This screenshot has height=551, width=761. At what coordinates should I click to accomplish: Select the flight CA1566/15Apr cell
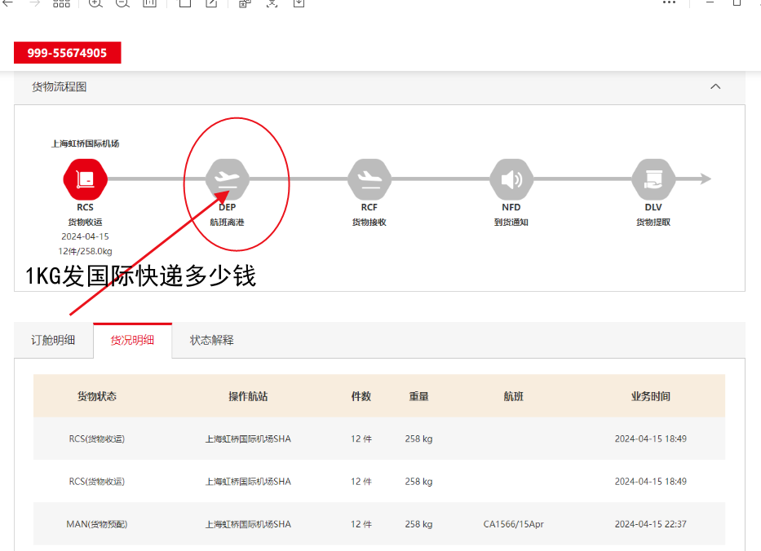point(513,524)
